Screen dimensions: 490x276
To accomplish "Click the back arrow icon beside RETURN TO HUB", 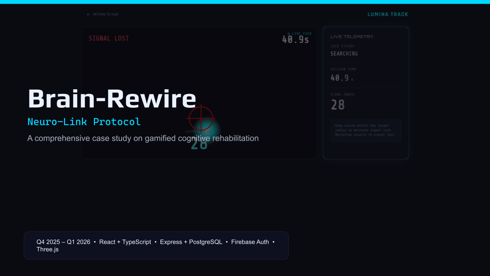I will 88,14.
